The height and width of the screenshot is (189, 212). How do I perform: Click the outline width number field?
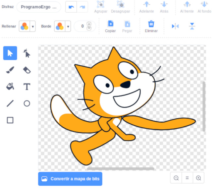82,26
